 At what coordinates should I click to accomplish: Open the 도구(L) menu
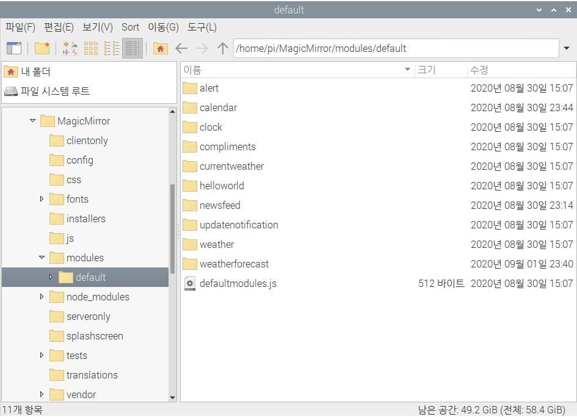coord(201,27)
